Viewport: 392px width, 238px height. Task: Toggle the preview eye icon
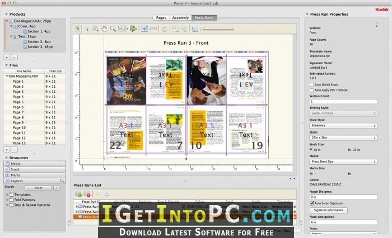click(144, 29)
